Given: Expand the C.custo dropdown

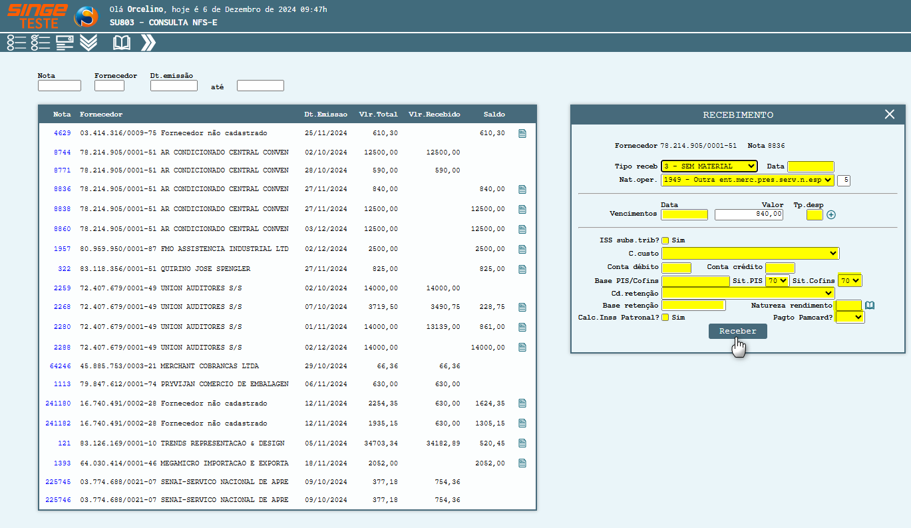Looking at the screenshot, I should point(750,254).
